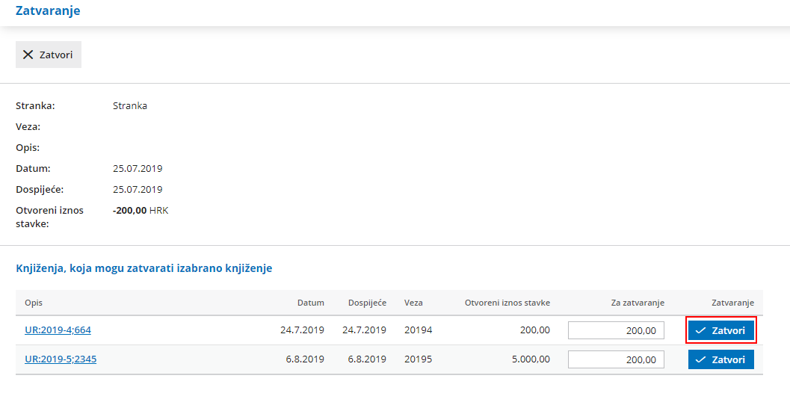The width and height of the screenshot is (790, 408).
Task: Click checkmark icon in UR:2019-5;2345 row's Zatvori button
Action: (x=700, y=359)
